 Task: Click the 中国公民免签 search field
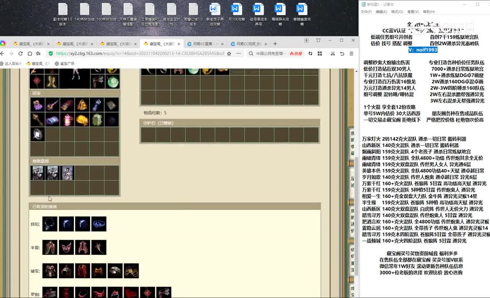tap(270, 54)
